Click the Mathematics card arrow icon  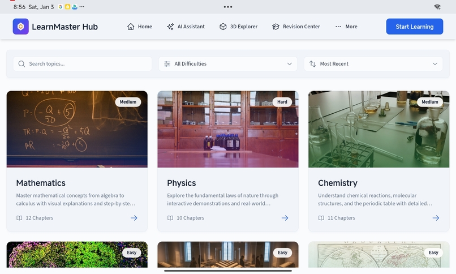(134, 218)
